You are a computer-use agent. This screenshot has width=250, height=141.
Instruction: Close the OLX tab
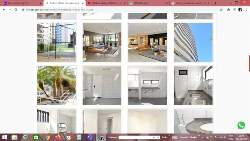click(41, 3)
